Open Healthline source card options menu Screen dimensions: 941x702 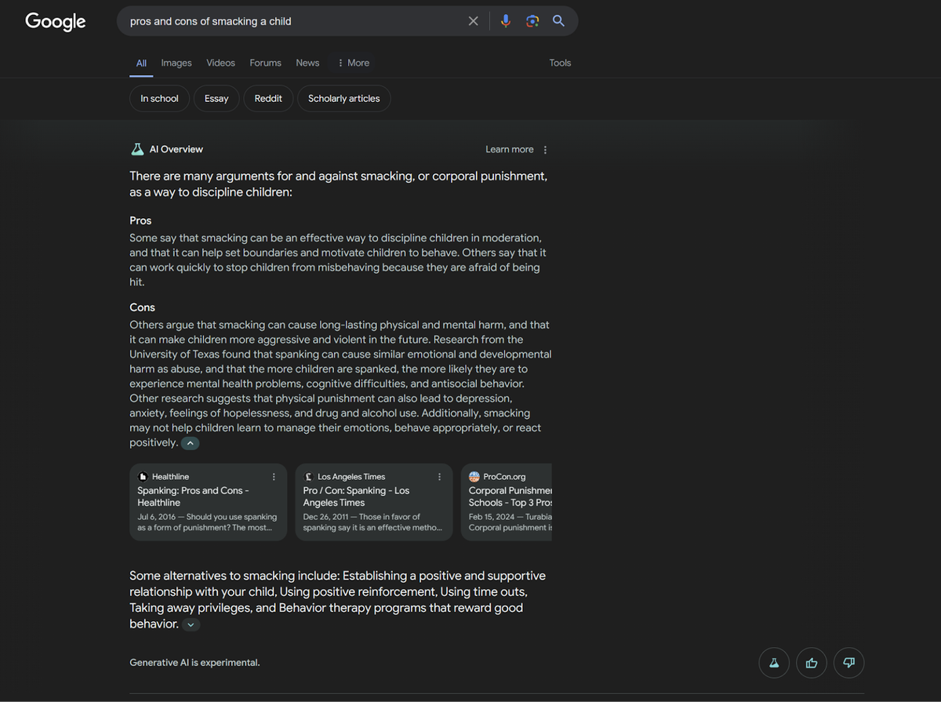point(274,477)
